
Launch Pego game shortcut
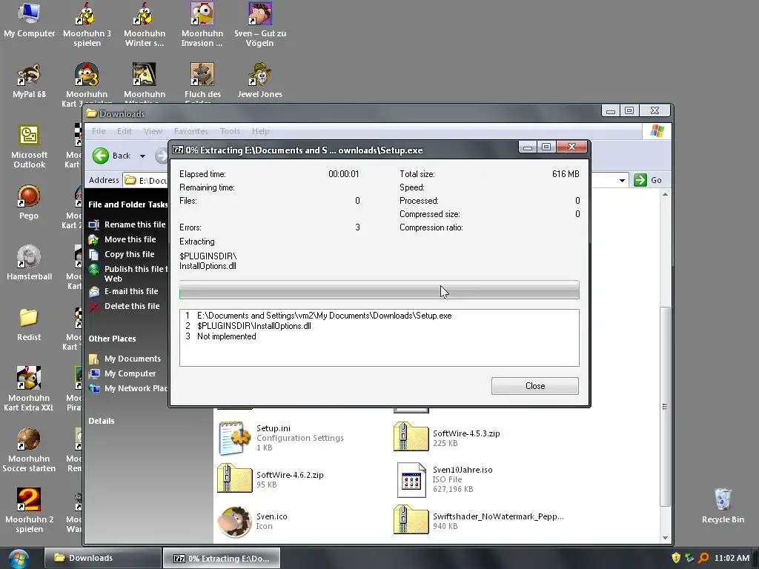click(29, 202)
